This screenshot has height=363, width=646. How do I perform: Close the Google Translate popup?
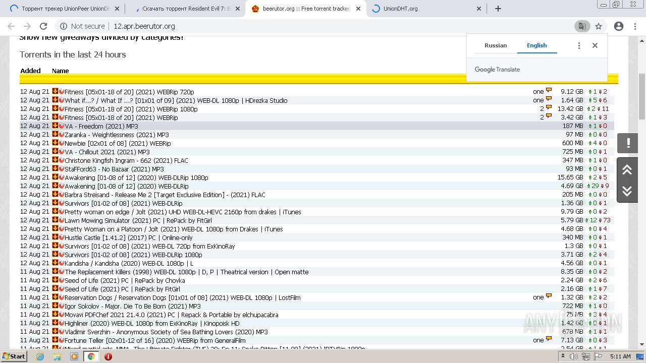595,45
